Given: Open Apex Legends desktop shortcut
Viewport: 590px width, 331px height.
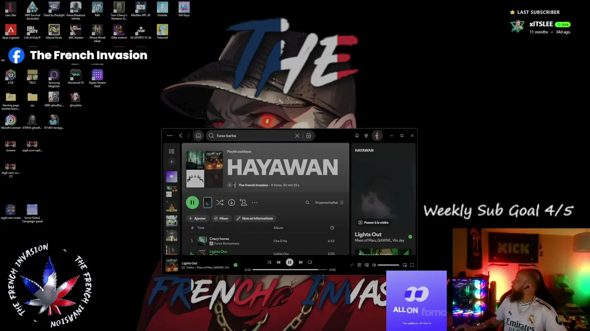Looking at the screenshot, I should (x=11, y=32).
